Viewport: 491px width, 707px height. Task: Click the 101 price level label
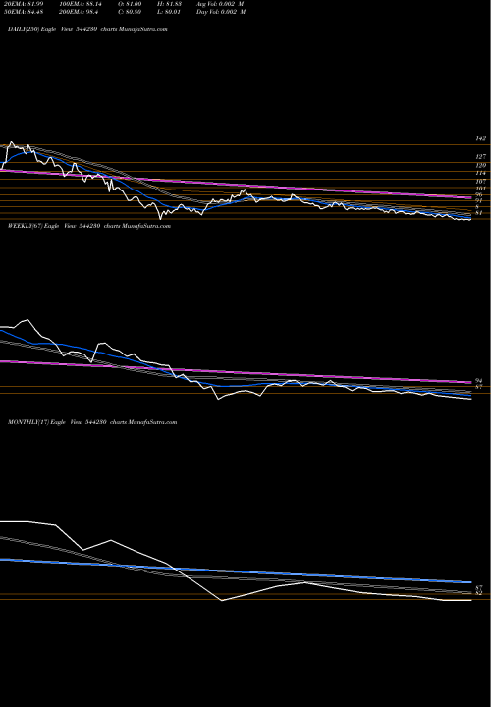point(481,189)
